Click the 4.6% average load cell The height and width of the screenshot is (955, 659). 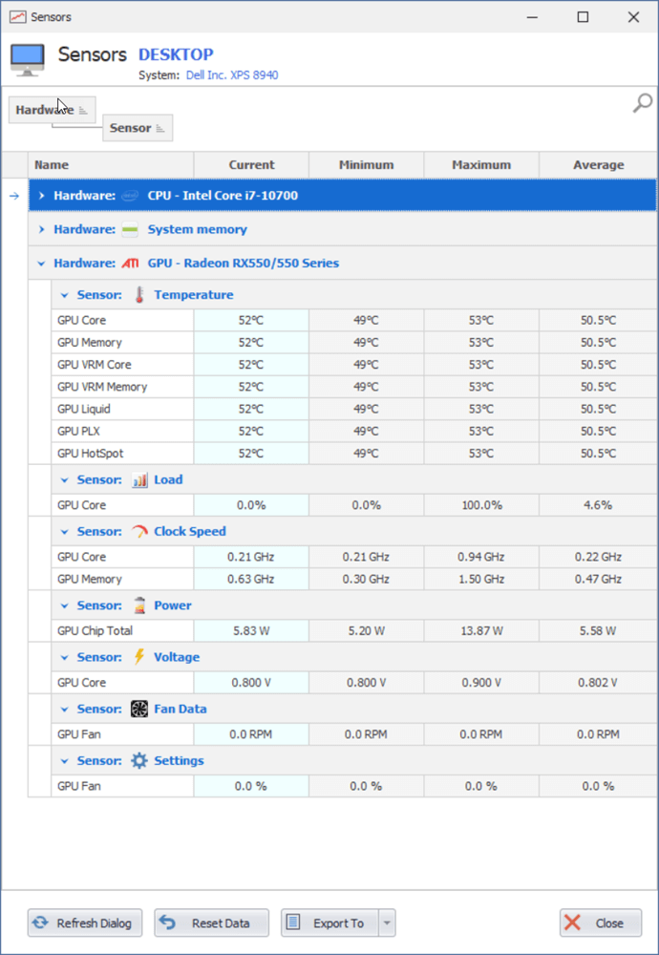pyautogui.click(x=598, y=505)
